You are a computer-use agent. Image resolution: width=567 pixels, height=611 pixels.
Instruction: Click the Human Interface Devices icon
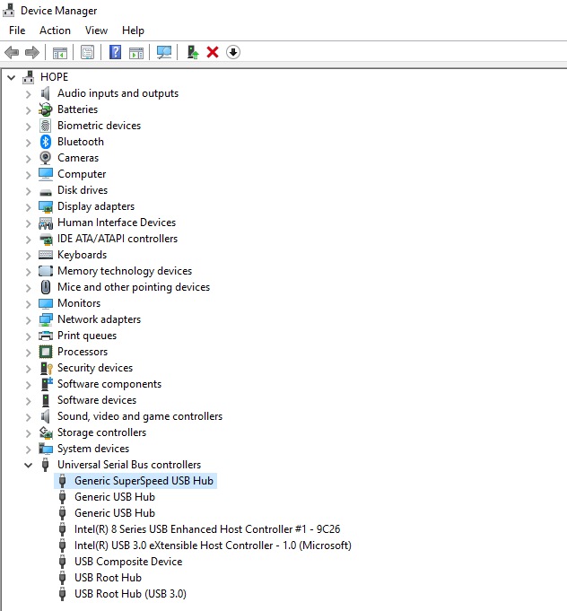pos(46,223)
